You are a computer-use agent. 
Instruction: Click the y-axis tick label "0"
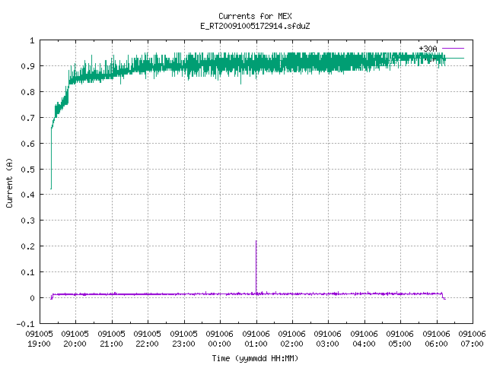click(x=32, y=298)
